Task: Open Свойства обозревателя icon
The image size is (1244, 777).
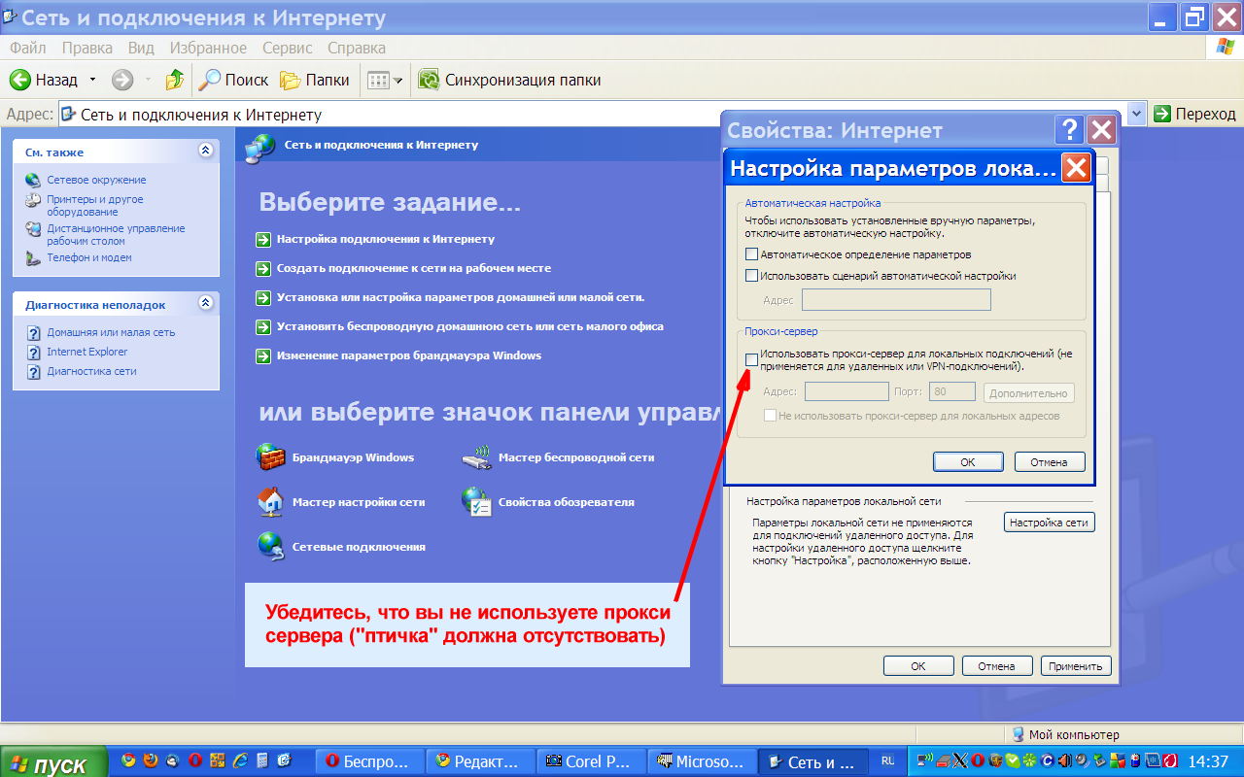Action: [x=548, y=502]
